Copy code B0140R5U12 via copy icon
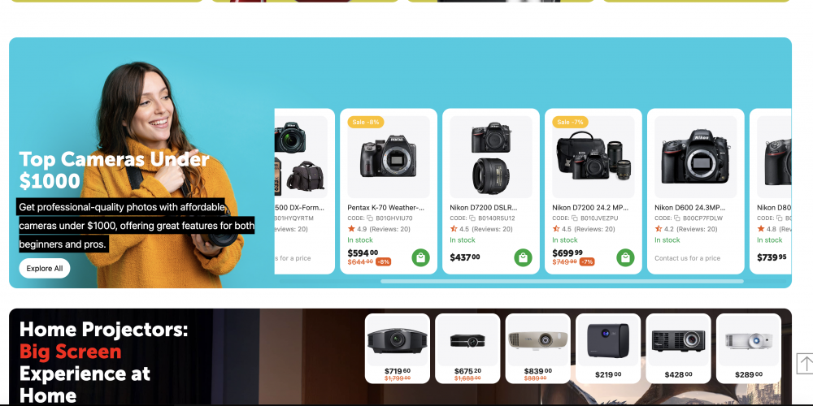The height and width of the screenshot is (406, 813). pos(472,218)
